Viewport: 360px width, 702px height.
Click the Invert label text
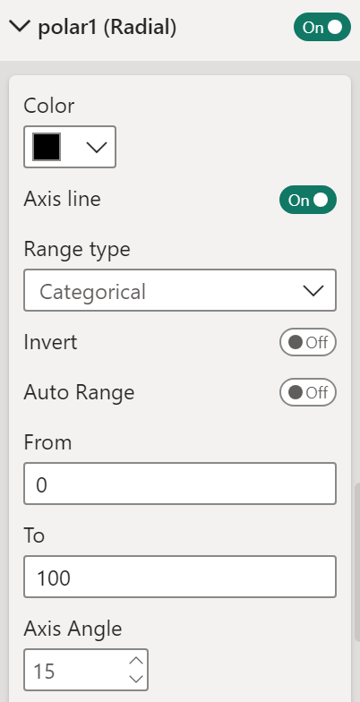tap(50, 342)
